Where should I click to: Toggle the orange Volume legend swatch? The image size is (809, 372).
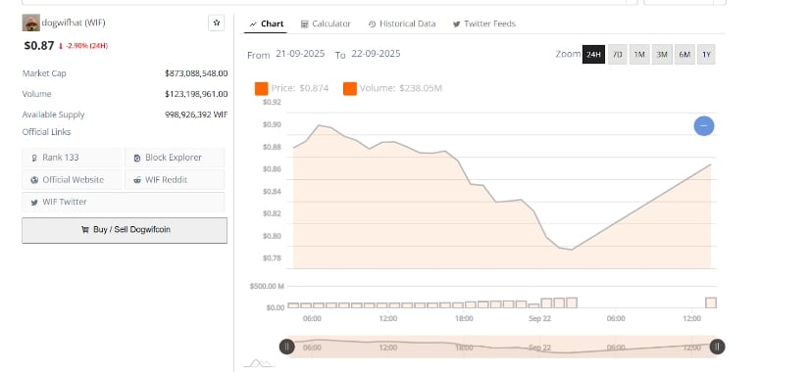point(350,89)
